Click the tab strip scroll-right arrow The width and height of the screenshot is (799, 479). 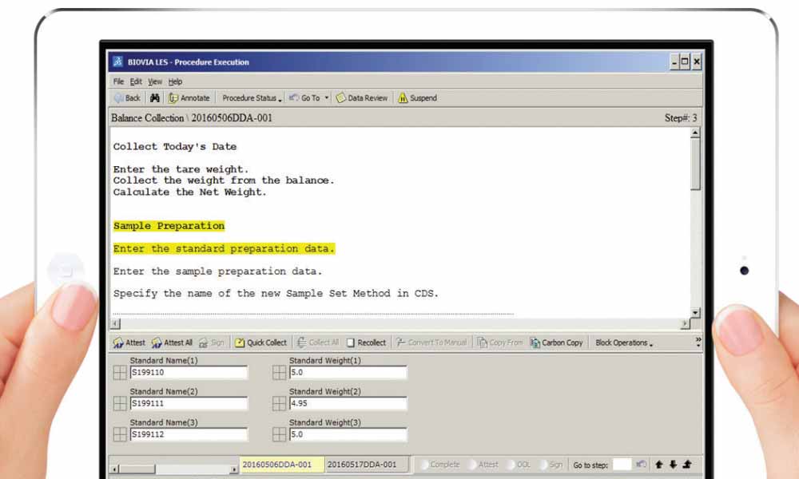(x=233, y=469)
